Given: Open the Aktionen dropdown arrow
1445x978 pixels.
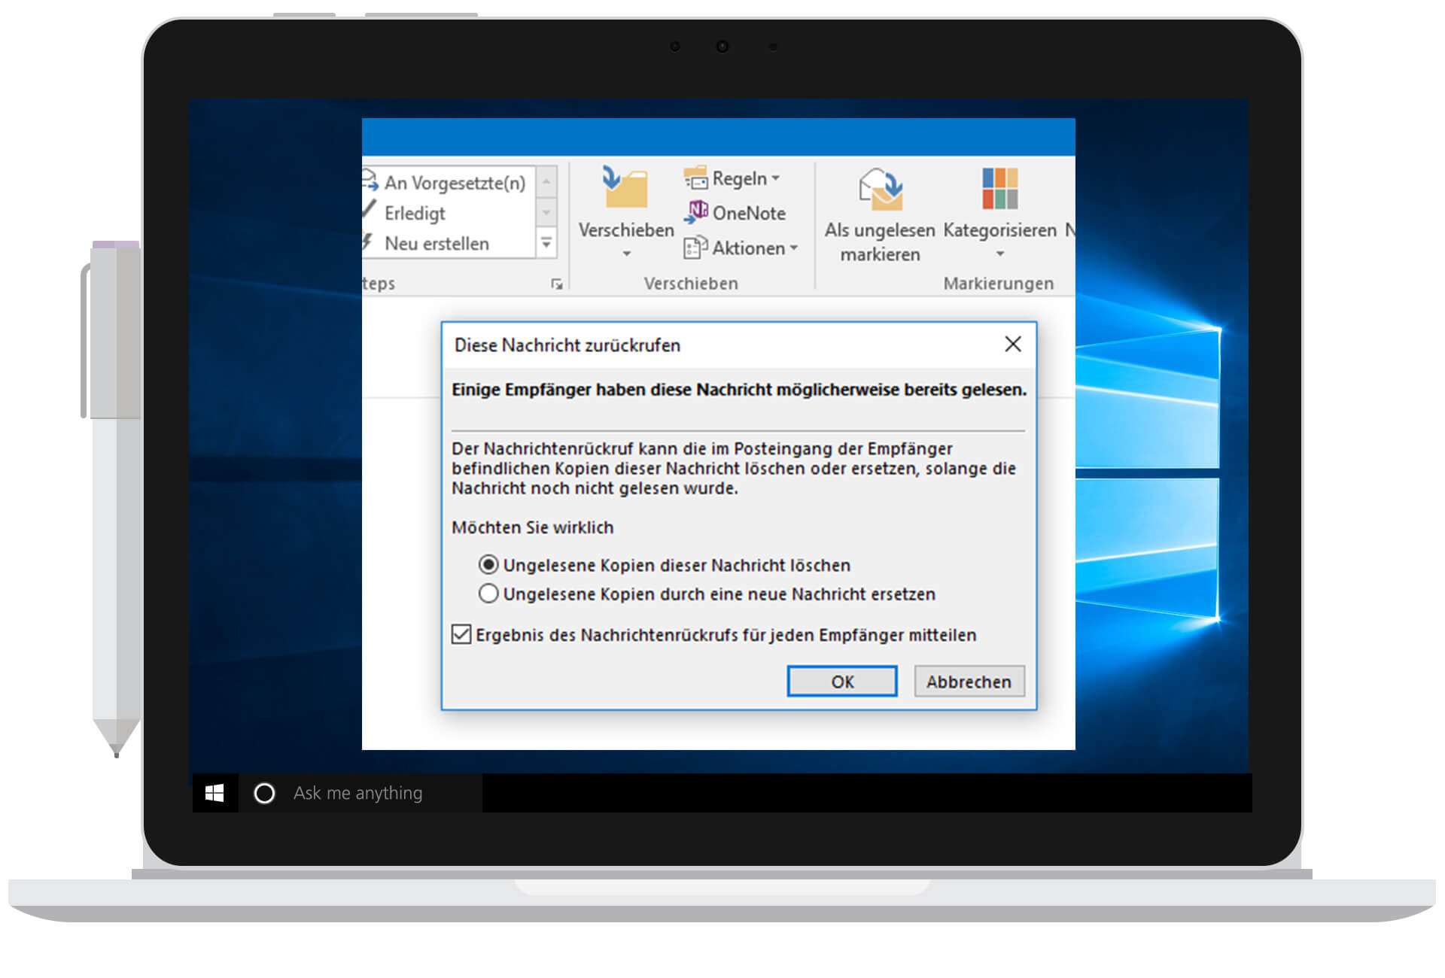Looking at the screenshot, I should pyautogui.click(x=794, y=248).
